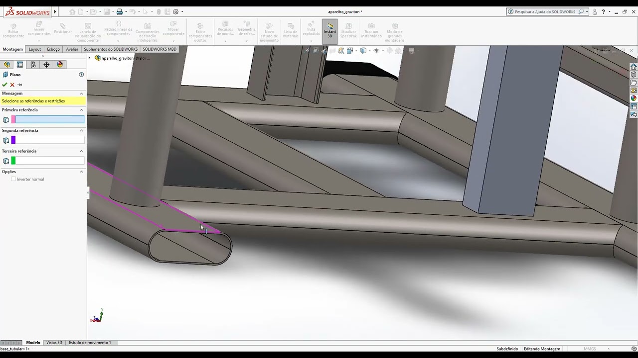Switch to the Layout ribbon tab

click(35, 49)
